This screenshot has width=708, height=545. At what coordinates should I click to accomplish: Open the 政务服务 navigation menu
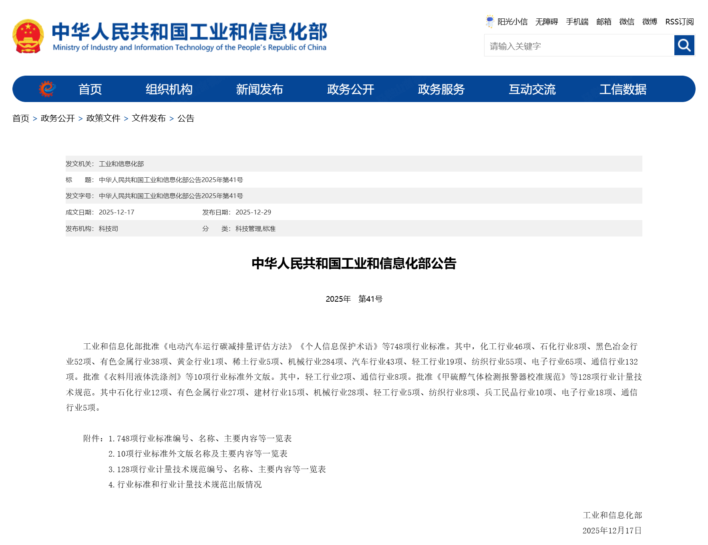[x=441, y=89]
